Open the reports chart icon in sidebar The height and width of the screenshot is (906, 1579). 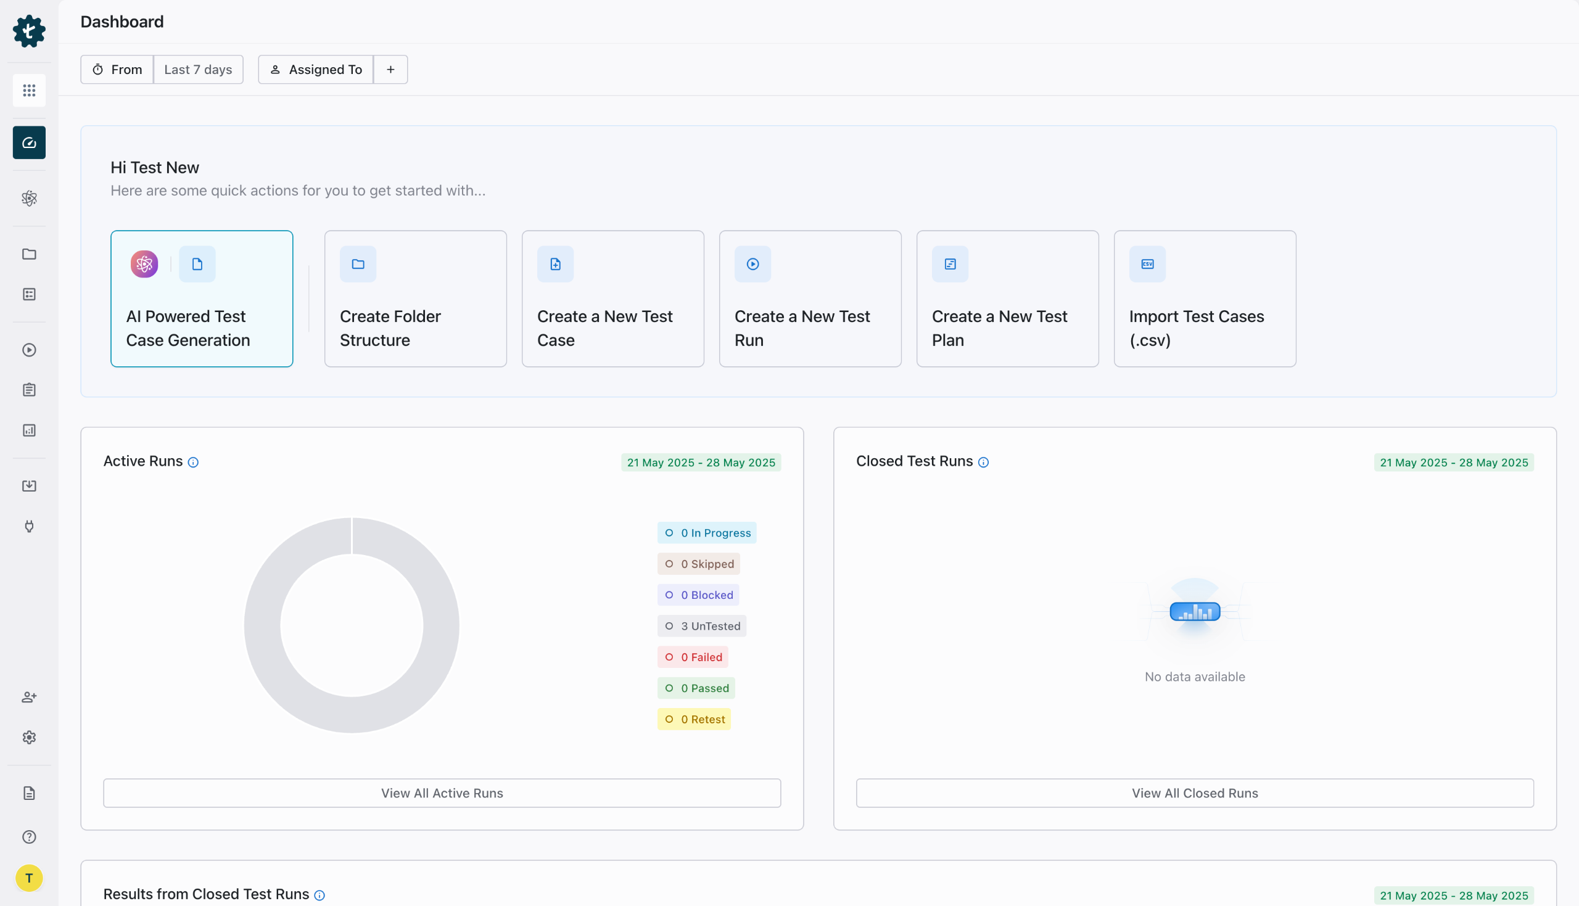pyautogui.click(x=29, y=430)
